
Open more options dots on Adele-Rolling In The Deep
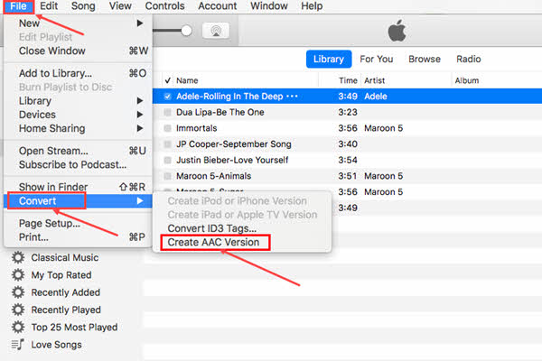coord(292,96)
